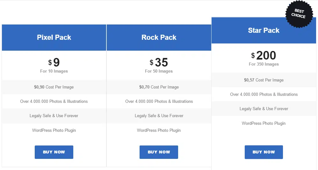318x170 pixels.
Task: Select the Rock Pack header
Action: coord(159,38)
